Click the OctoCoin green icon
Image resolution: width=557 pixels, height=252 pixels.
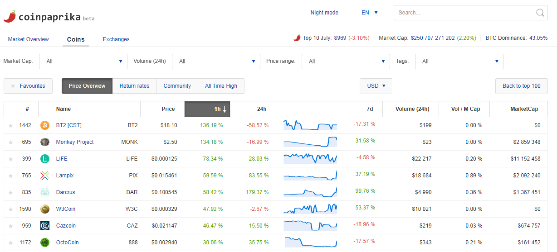44,242
